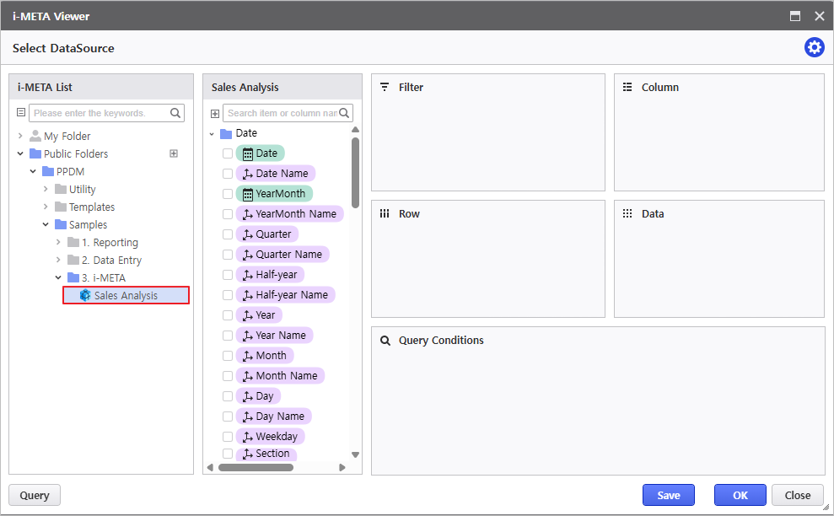Click the collapse-all icon beside i-META keyword search
This screenshot has height=516, width=834.
coord(21,112)
